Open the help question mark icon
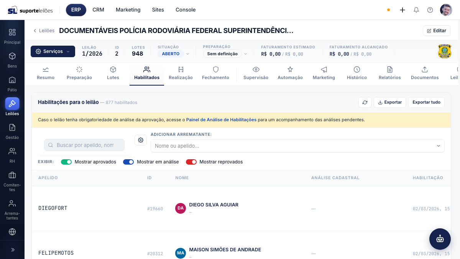This screenshot has height=259, width=460. pos(430,10)
